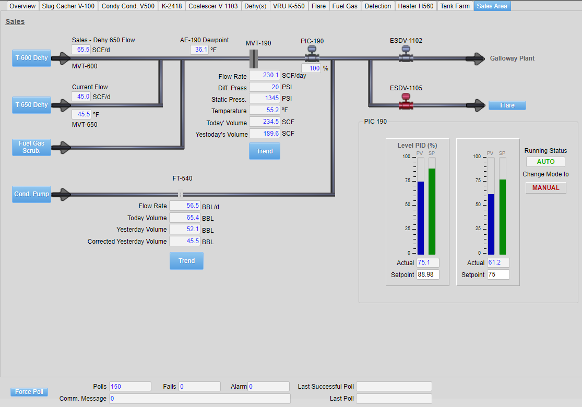582x407 pixels.
Task: Click the FT-540 flow transmitter symbol
Action: (181, 194)
